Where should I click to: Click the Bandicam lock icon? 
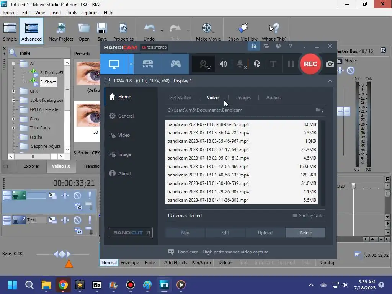click(253, 46)
